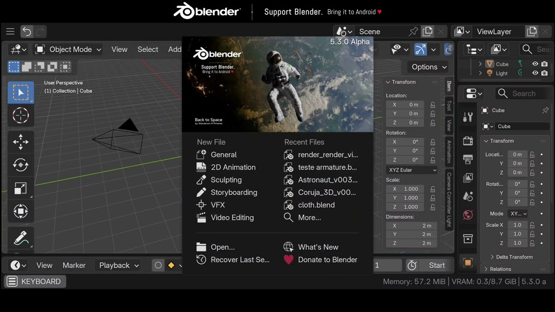Disable Light in renders camera icon
Image resolution: width=555 pixels, height=312 pixels.
[544, 73]
